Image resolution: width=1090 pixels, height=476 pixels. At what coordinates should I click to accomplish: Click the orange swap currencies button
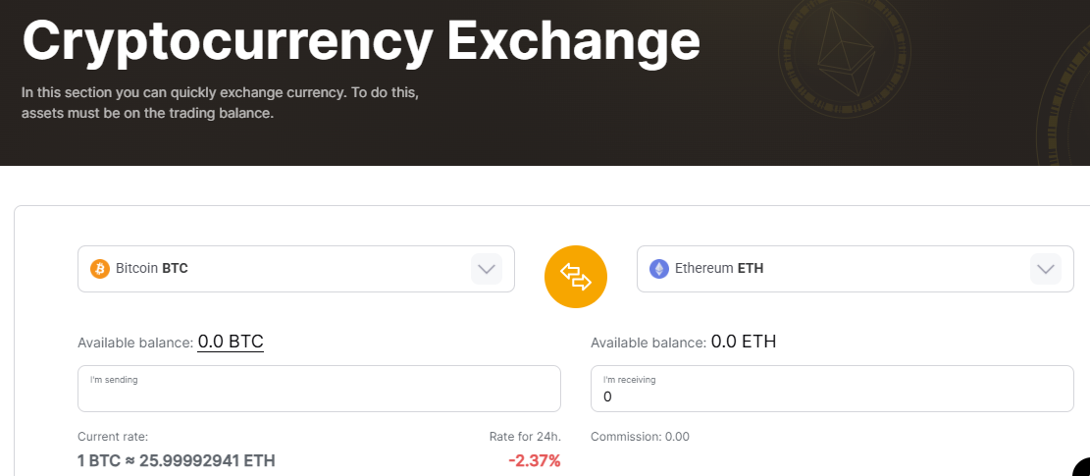coord(576,277)
